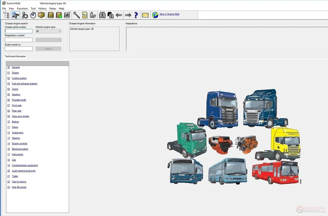Open the envelope feedback icon

click(145, 15)
